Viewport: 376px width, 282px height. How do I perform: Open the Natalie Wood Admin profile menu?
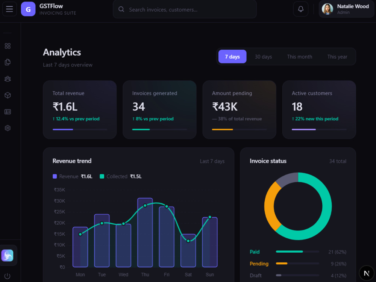[347, 9]
